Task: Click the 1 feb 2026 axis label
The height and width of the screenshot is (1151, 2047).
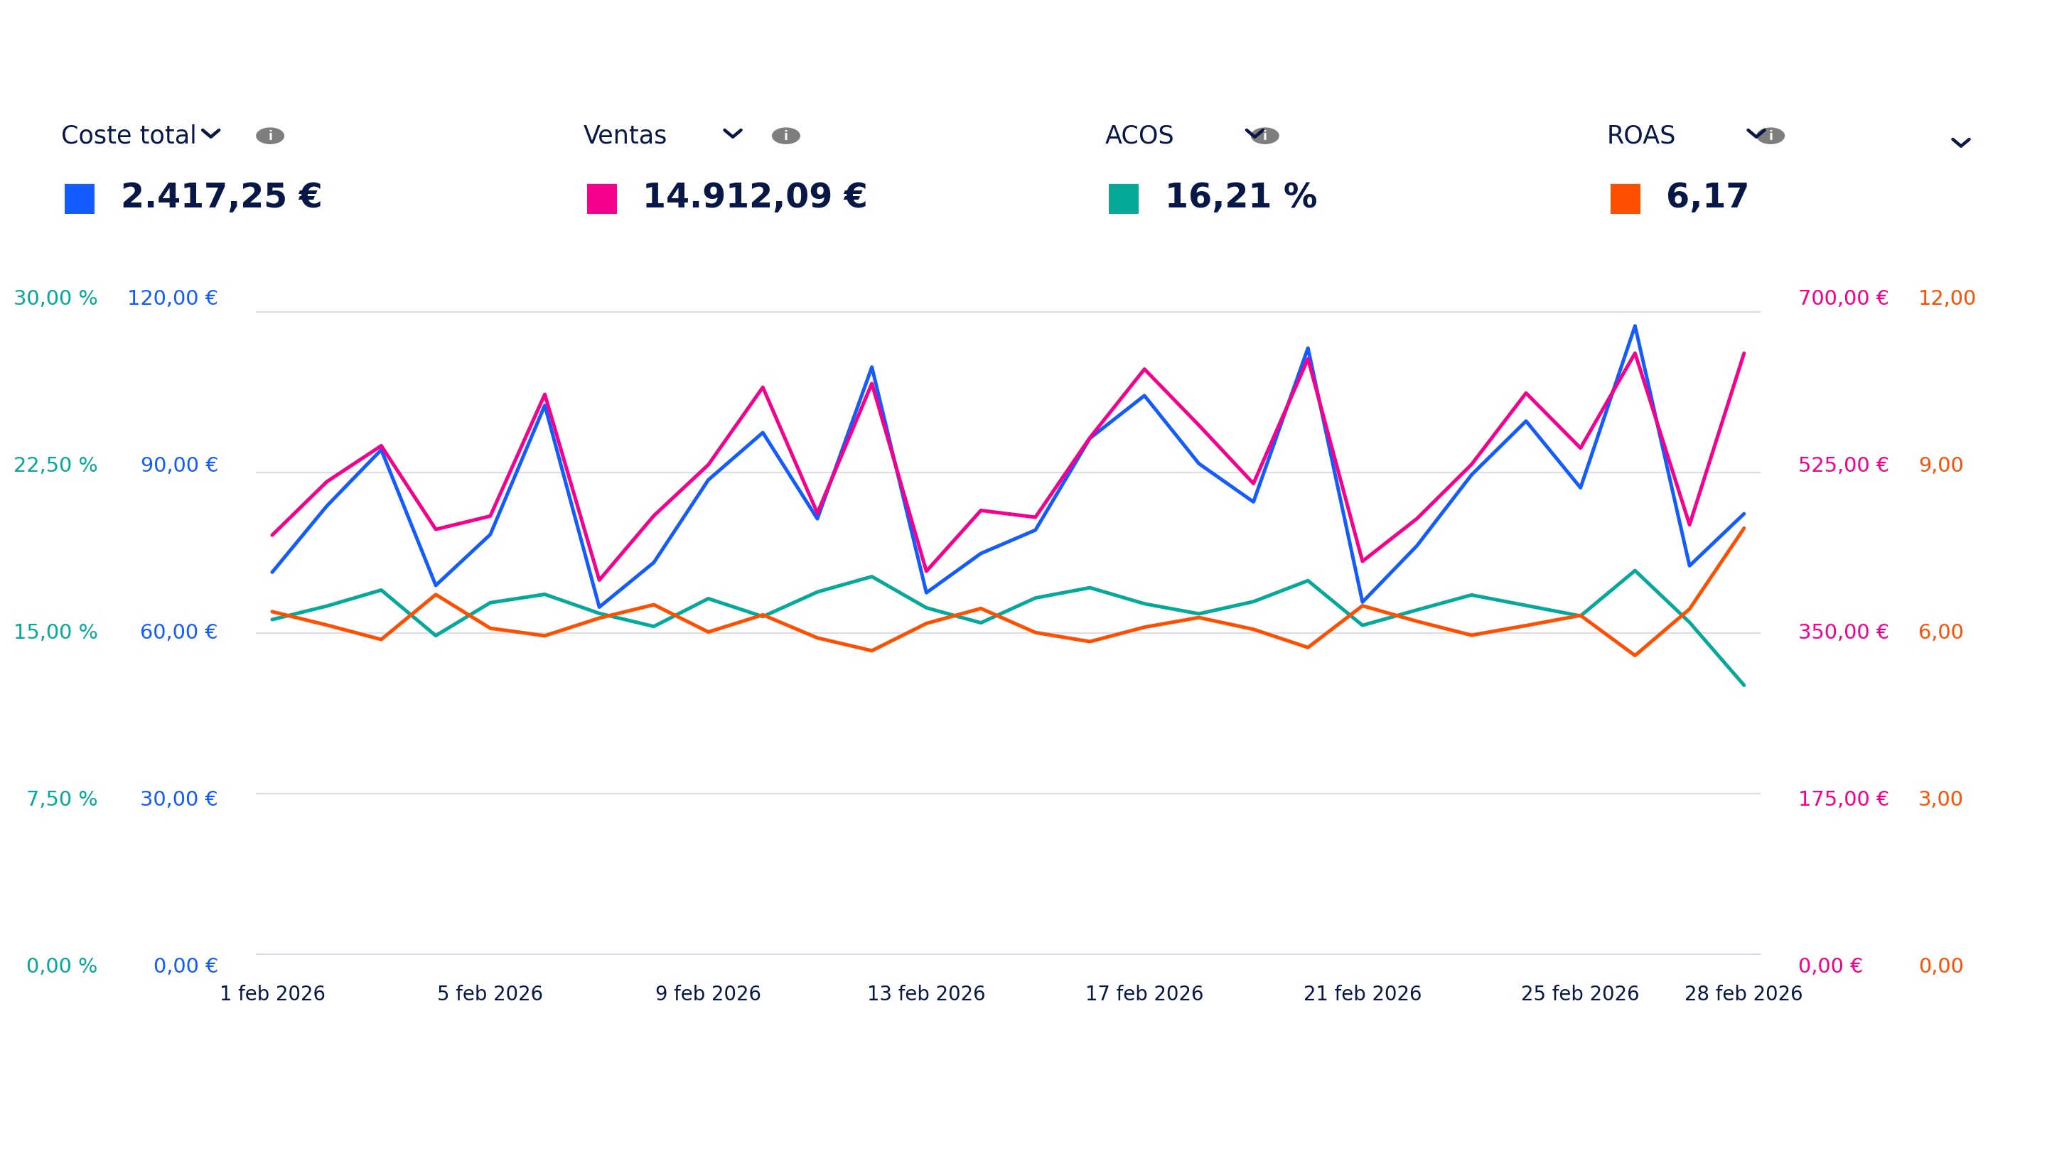Action: click(272, 994)
